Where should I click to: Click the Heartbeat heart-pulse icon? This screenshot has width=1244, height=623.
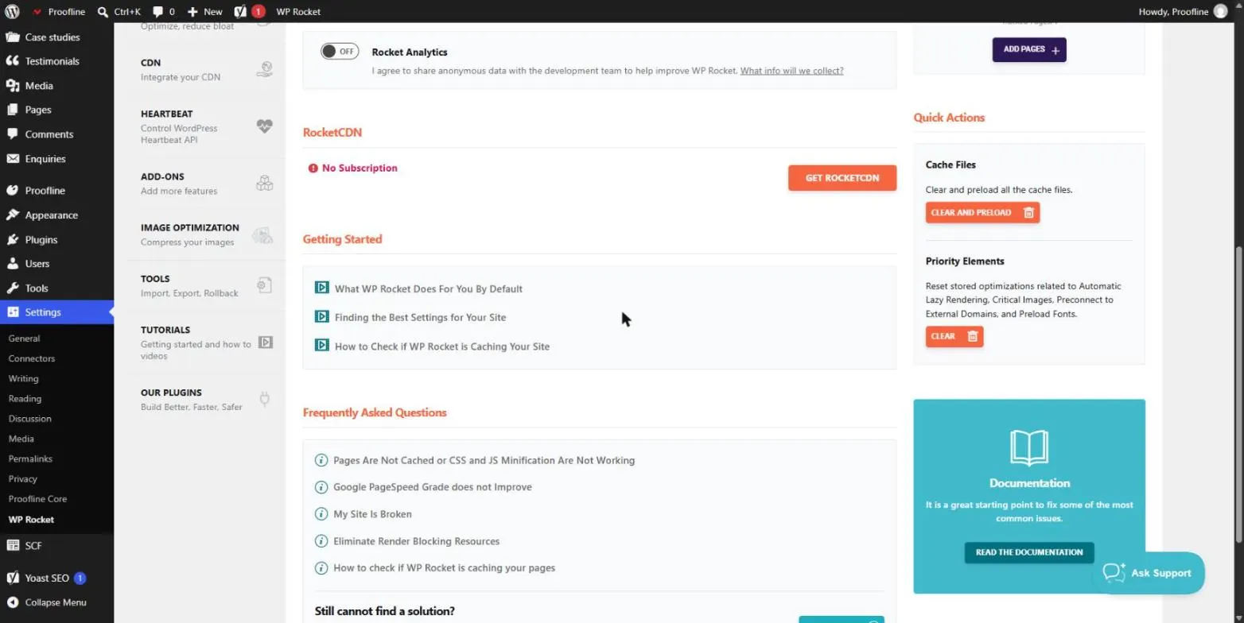(x=264, y=126)
